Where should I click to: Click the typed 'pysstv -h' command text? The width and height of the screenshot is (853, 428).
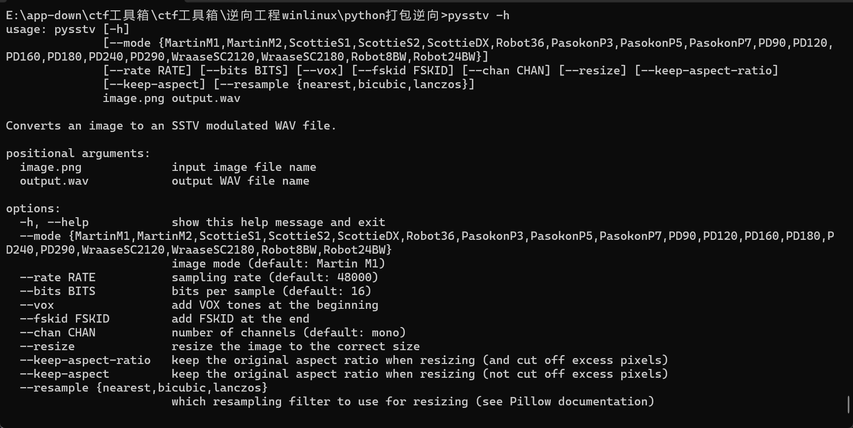tap(478, 15)
